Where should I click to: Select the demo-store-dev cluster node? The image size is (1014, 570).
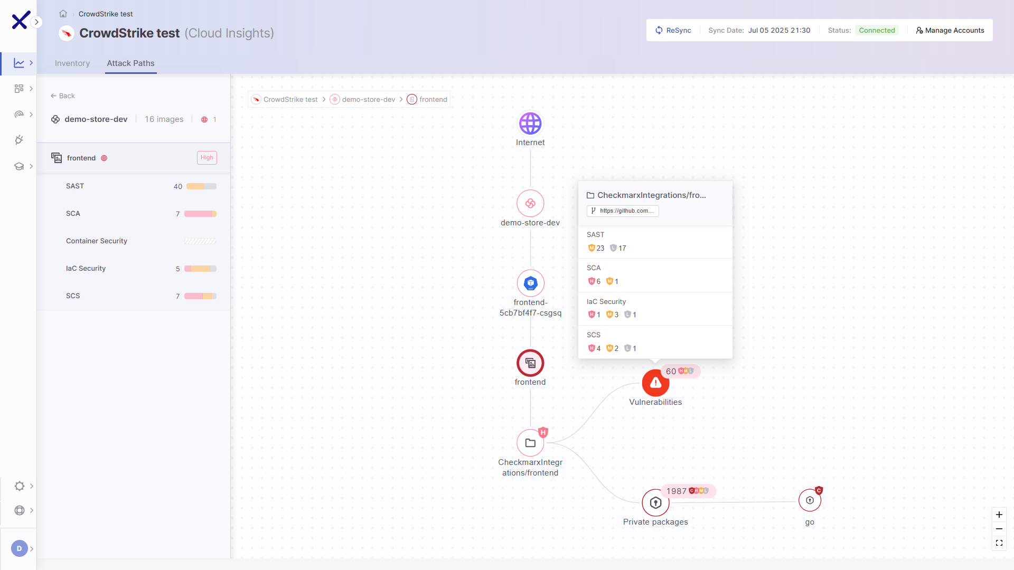pos(530,203)
